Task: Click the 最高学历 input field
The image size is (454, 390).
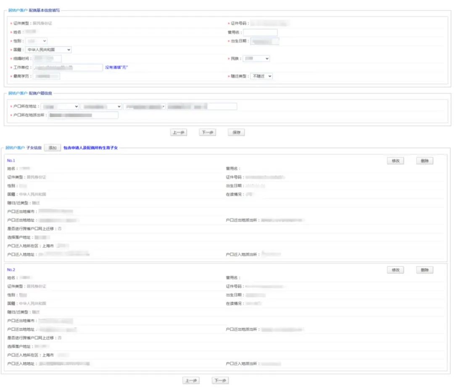Action: (47, 76)
